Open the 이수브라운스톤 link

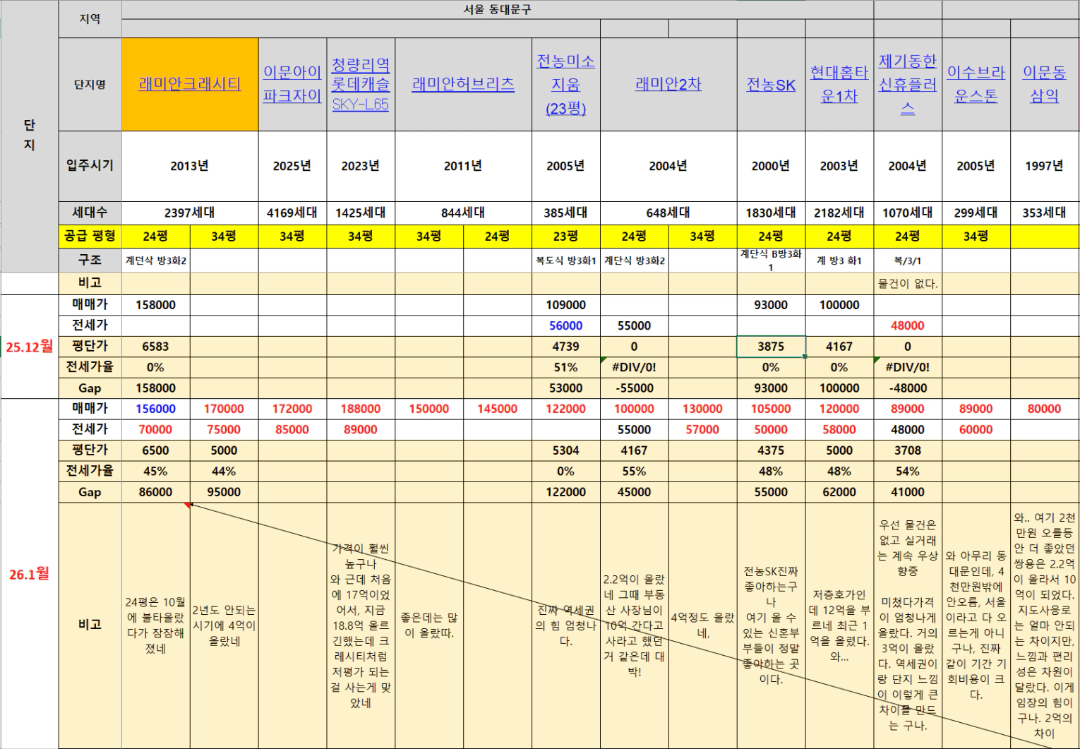976,84
